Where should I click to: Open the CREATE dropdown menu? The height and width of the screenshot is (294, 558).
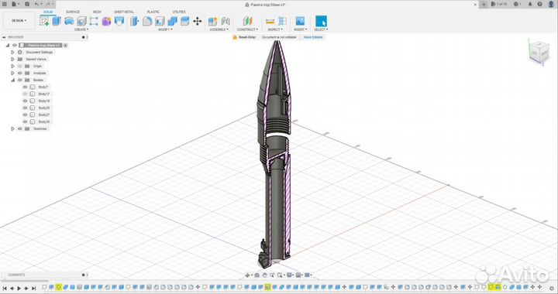[81, 29]
